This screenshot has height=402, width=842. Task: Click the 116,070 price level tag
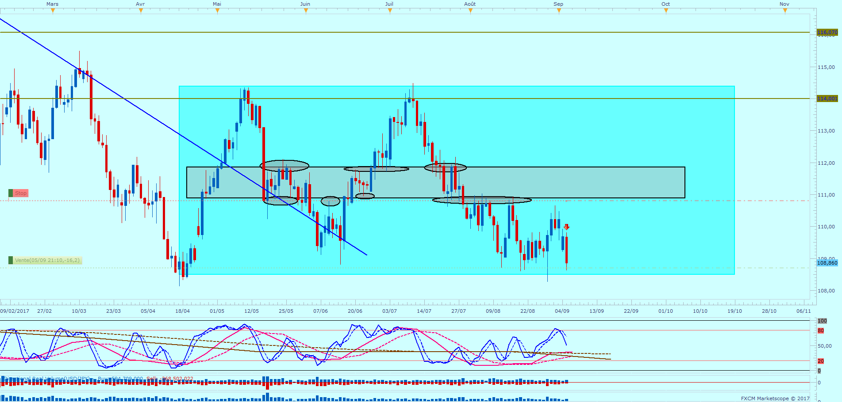pyautogui.click(x=827, y=32)
